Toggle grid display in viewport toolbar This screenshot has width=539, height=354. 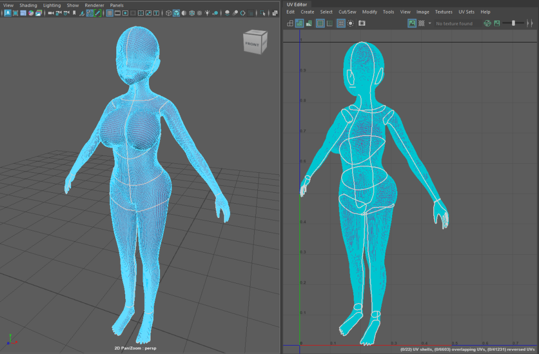click(x=109, y=13)
